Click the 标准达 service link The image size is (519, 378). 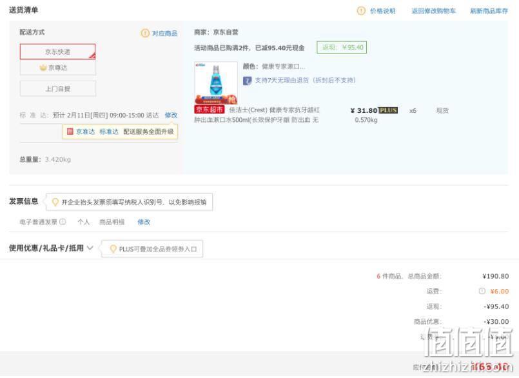[109, 132]
